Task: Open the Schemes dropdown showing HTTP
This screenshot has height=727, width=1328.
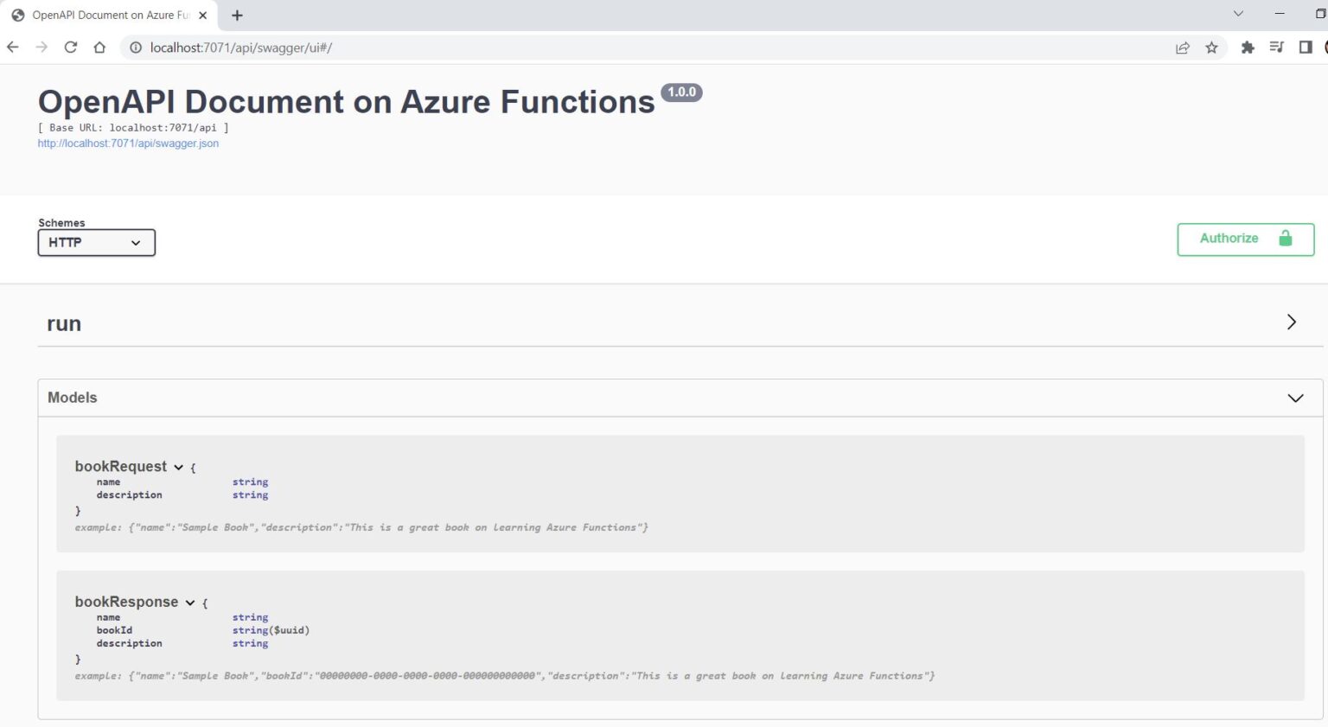Action: (x=95, y=243)
